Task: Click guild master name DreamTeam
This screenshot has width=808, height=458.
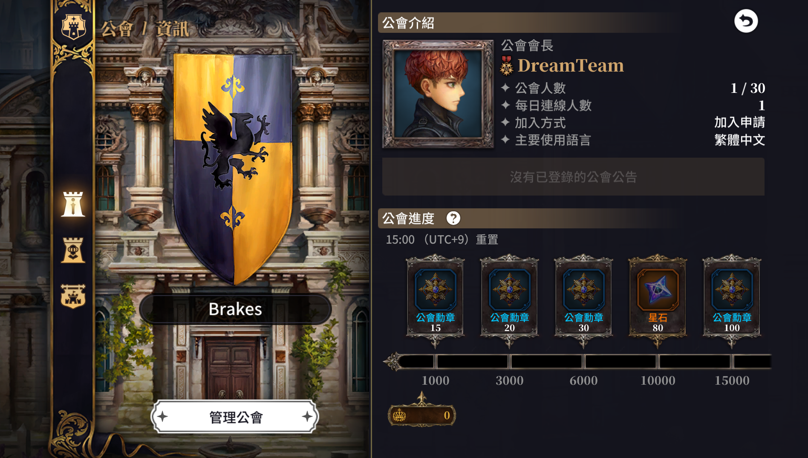Action: (x=571, y=66)
